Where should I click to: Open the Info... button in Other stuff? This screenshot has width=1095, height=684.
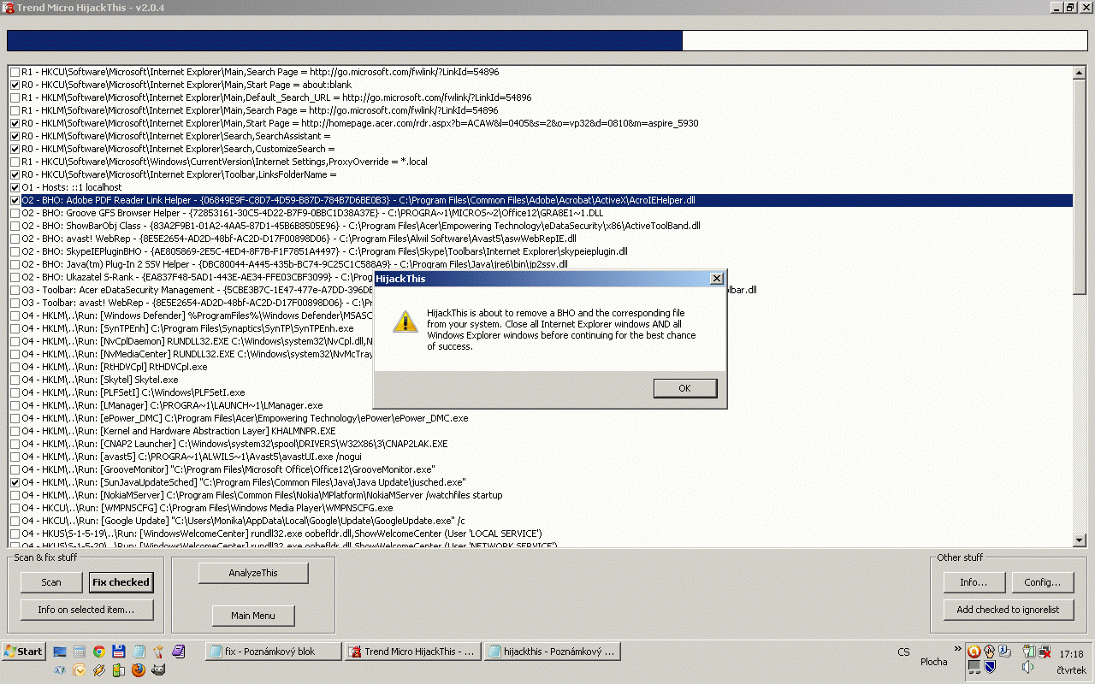[974, 582]
